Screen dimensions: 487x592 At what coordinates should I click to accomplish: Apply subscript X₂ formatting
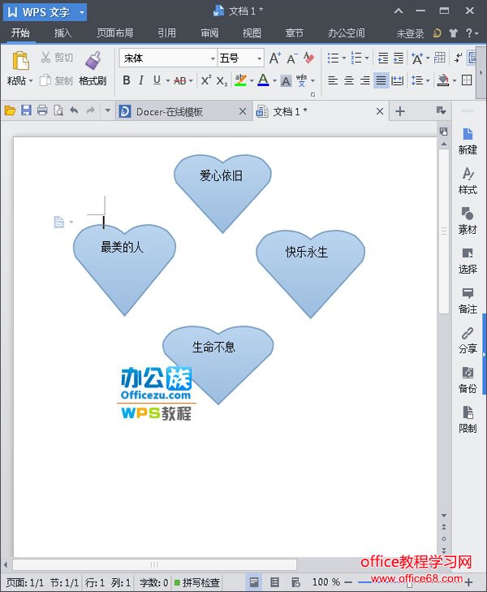pyautogui.click(x=222, y=80)
